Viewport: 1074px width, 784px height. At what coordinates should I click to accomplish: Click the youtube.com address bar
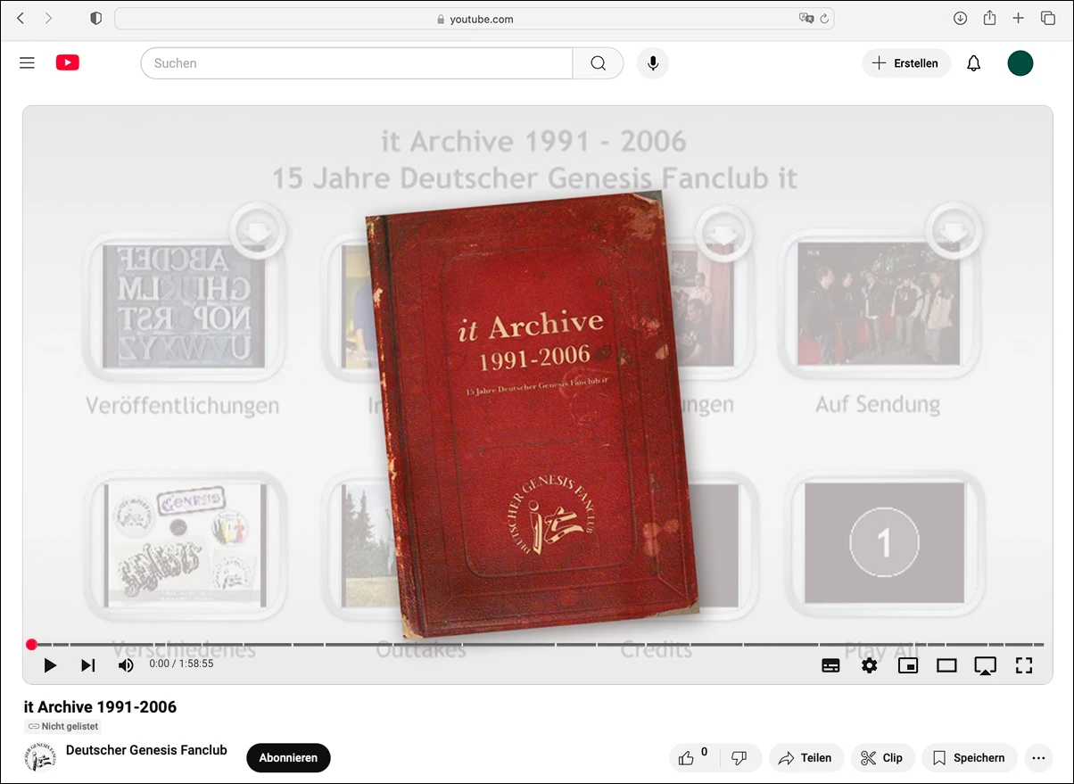tap(475, 19)
